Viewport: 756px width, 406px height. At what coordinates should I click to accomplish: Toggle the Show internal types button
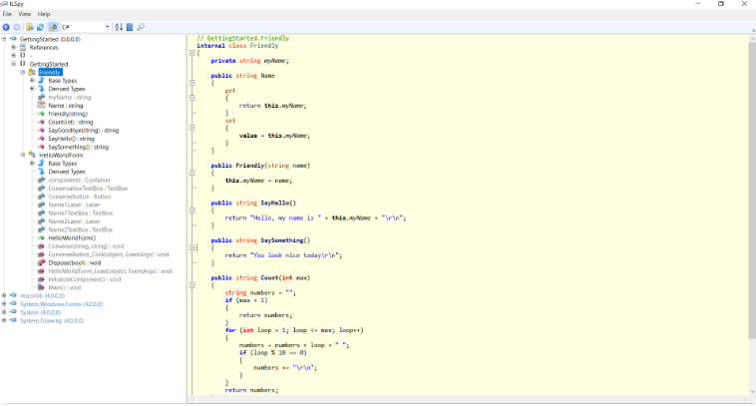click(x=54, y=27)
